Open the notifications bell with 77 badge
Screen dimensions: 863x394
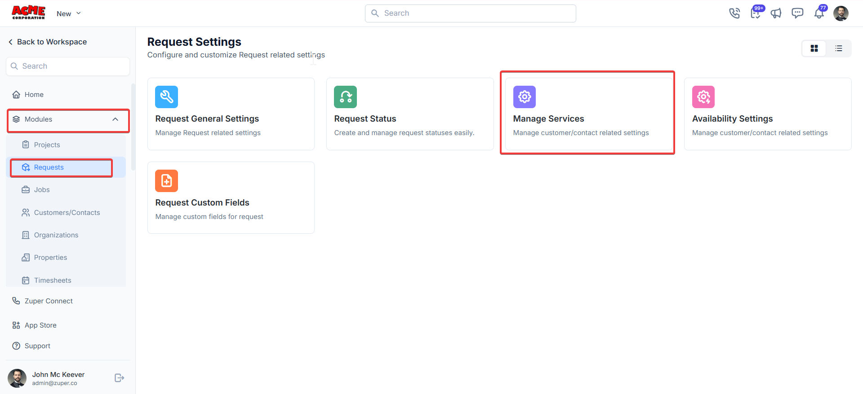coord(819,13)
